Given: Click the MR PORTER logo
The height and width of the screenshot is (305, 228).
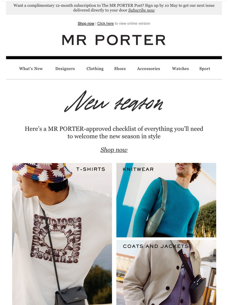Looking at the screenshot, I should (114, 40).
